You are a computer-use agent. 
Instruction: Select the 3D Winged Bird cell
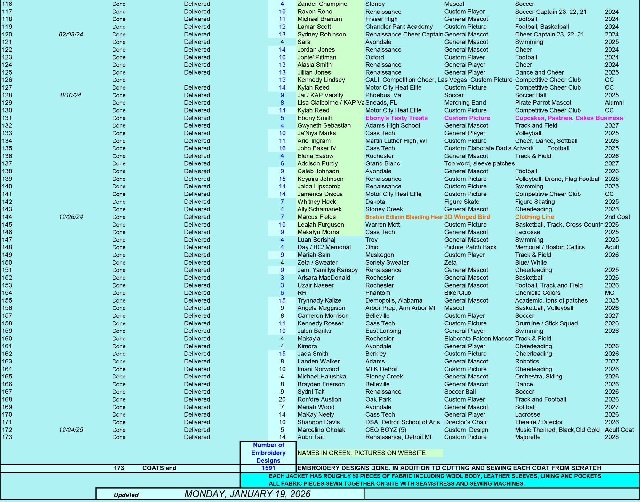[x=467, y=217]
